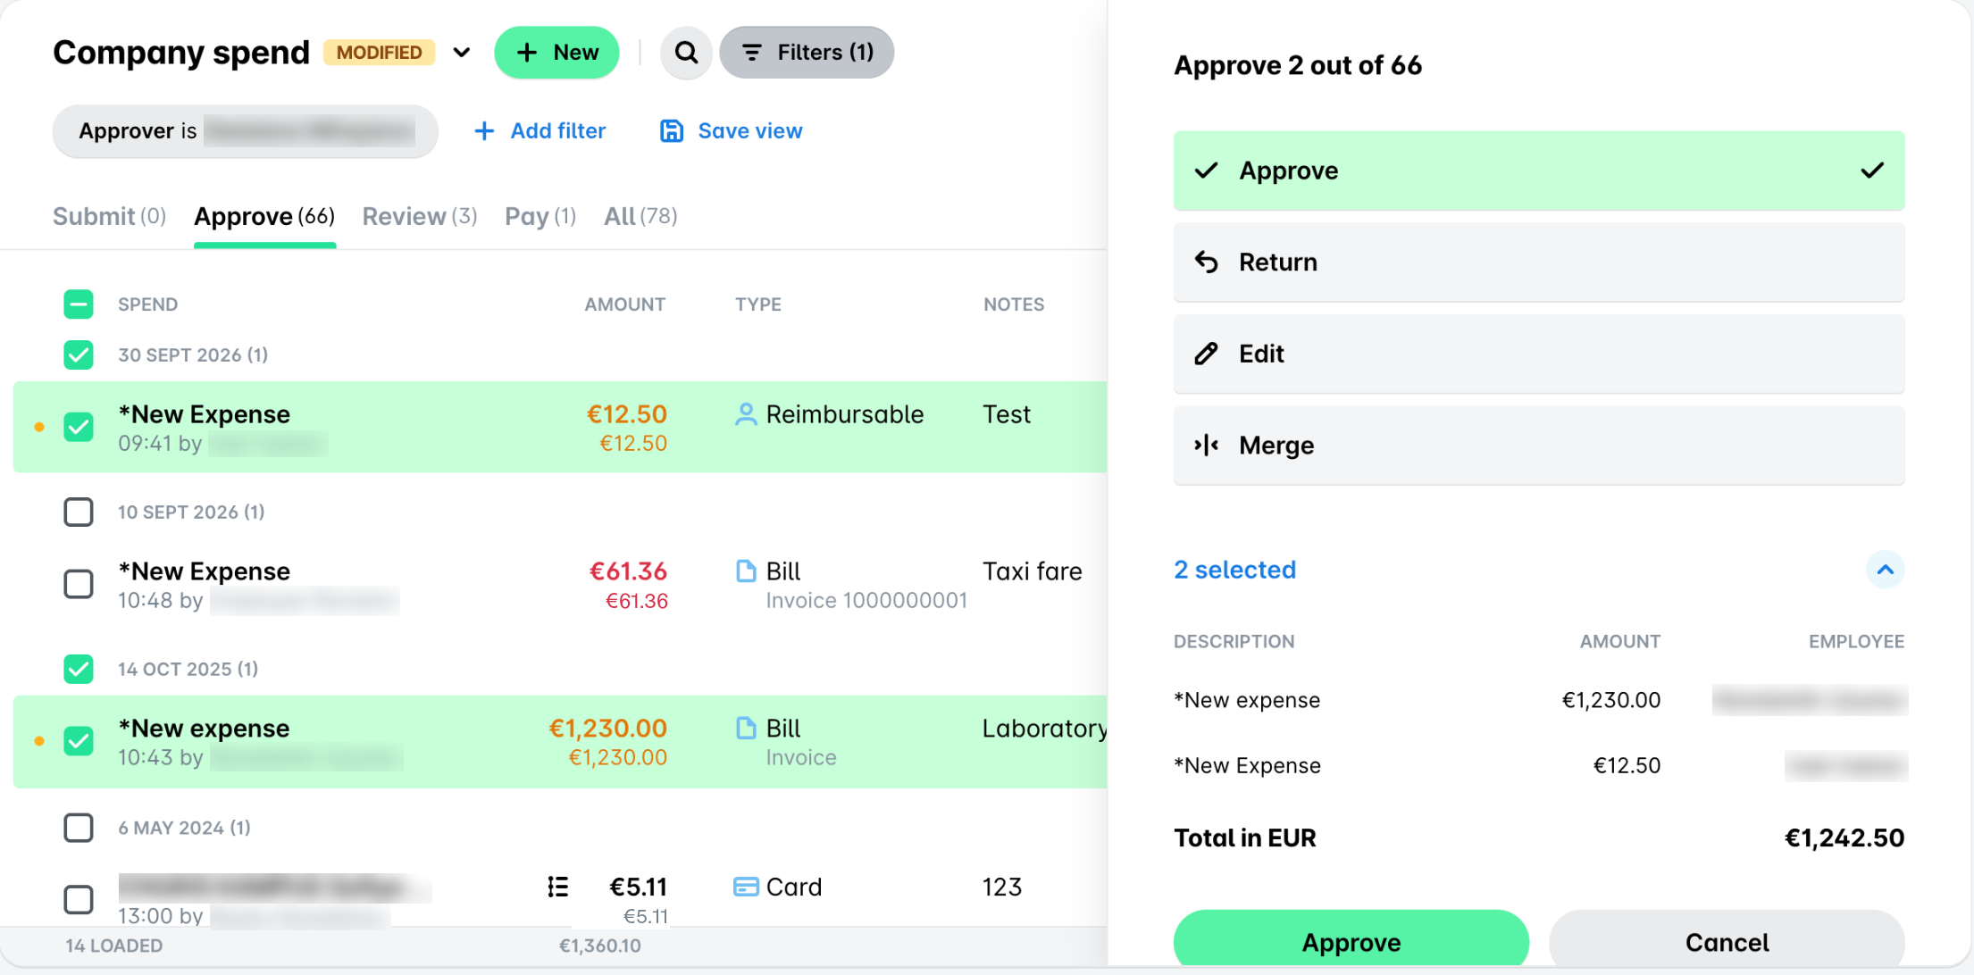Click the orange dot beside €1,230.00 expense
The height and width of the screenshot is (975, 1974).
coord(39,741)
